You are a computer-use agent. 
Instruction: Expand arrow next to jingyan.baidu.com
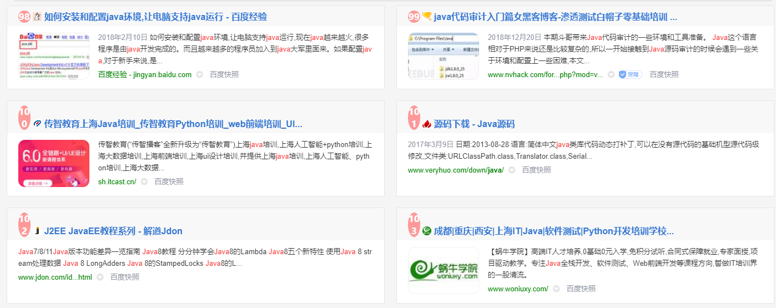pyautogui.click(x=200, y=74)
